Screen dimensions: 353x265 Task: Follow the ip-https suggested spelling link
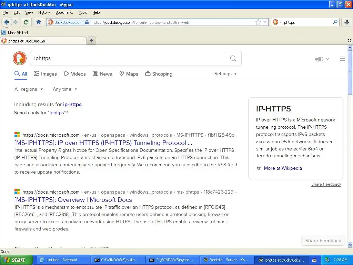click(x=72, y=105)
